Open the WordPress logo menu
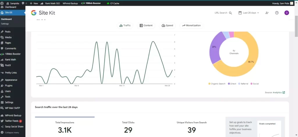298x137 pixels. tap(2, 3)
